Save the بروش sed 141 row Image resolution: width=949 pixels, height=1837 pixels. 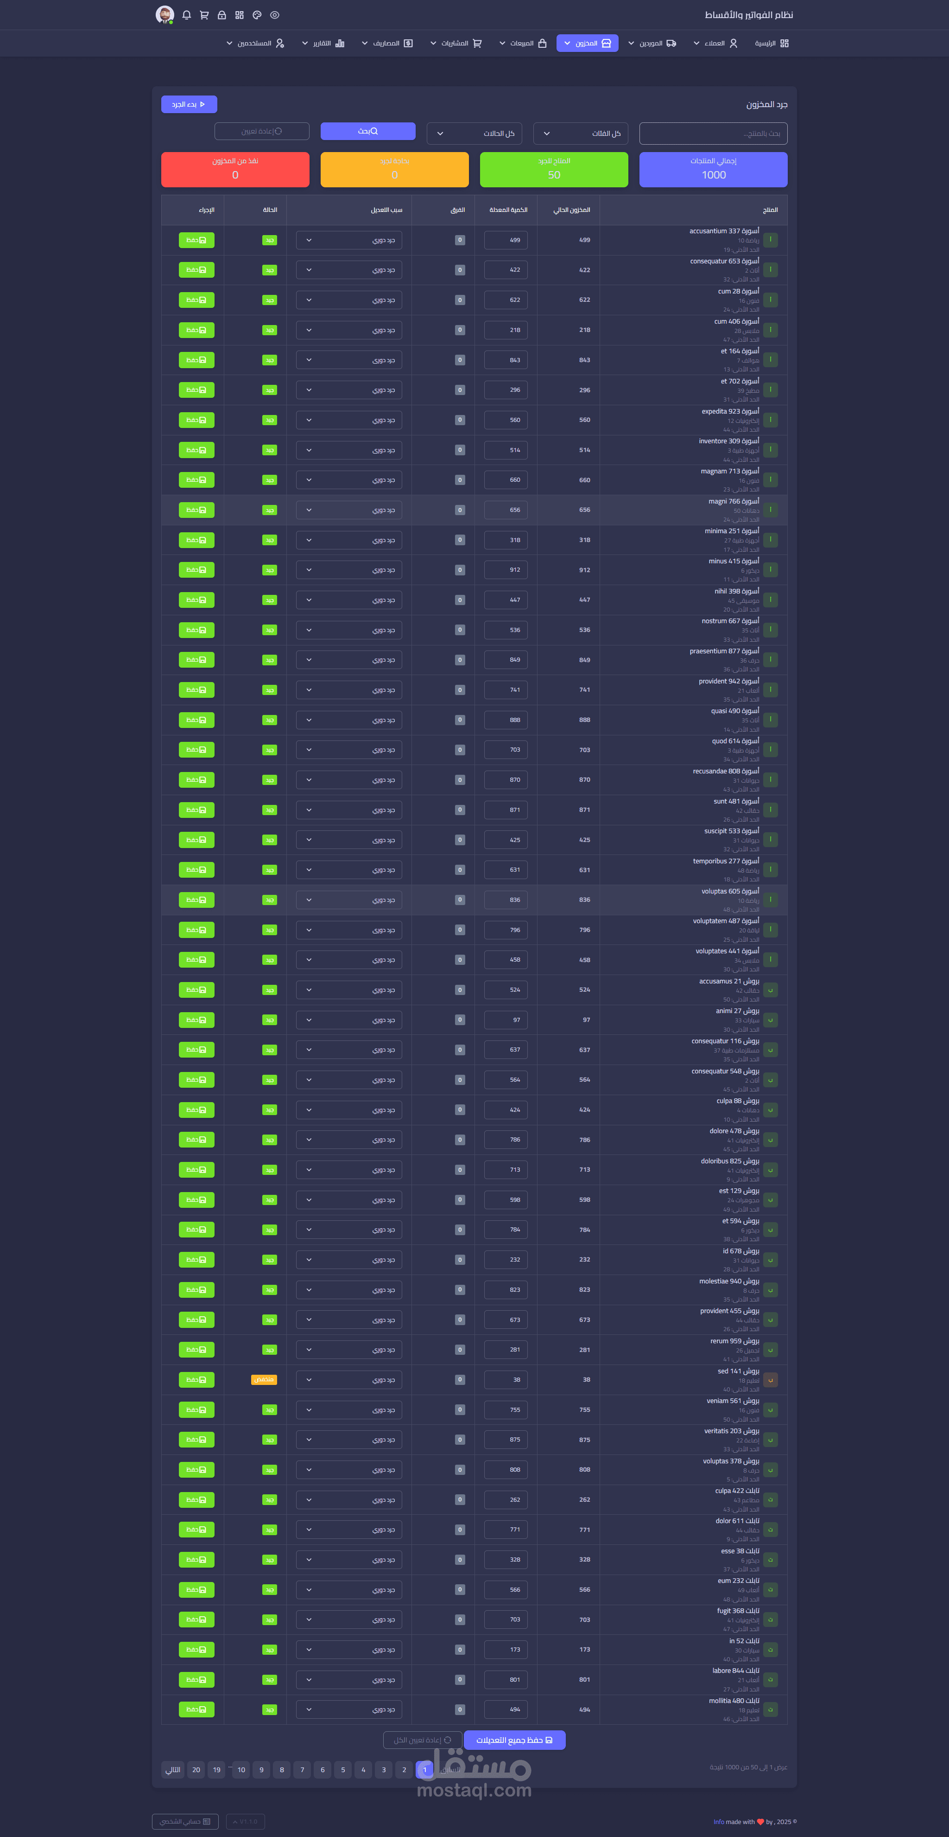pyautogui.click(x=196, y=1379)
